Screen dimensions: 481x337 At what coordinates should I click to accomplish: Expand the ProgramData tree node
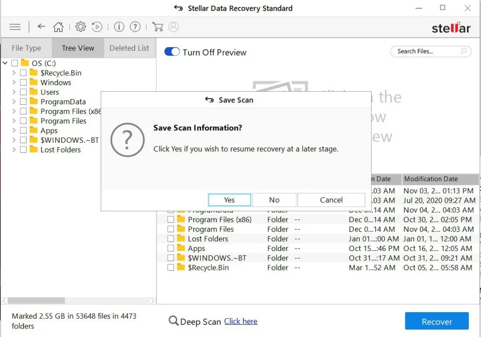coord(14,102)
